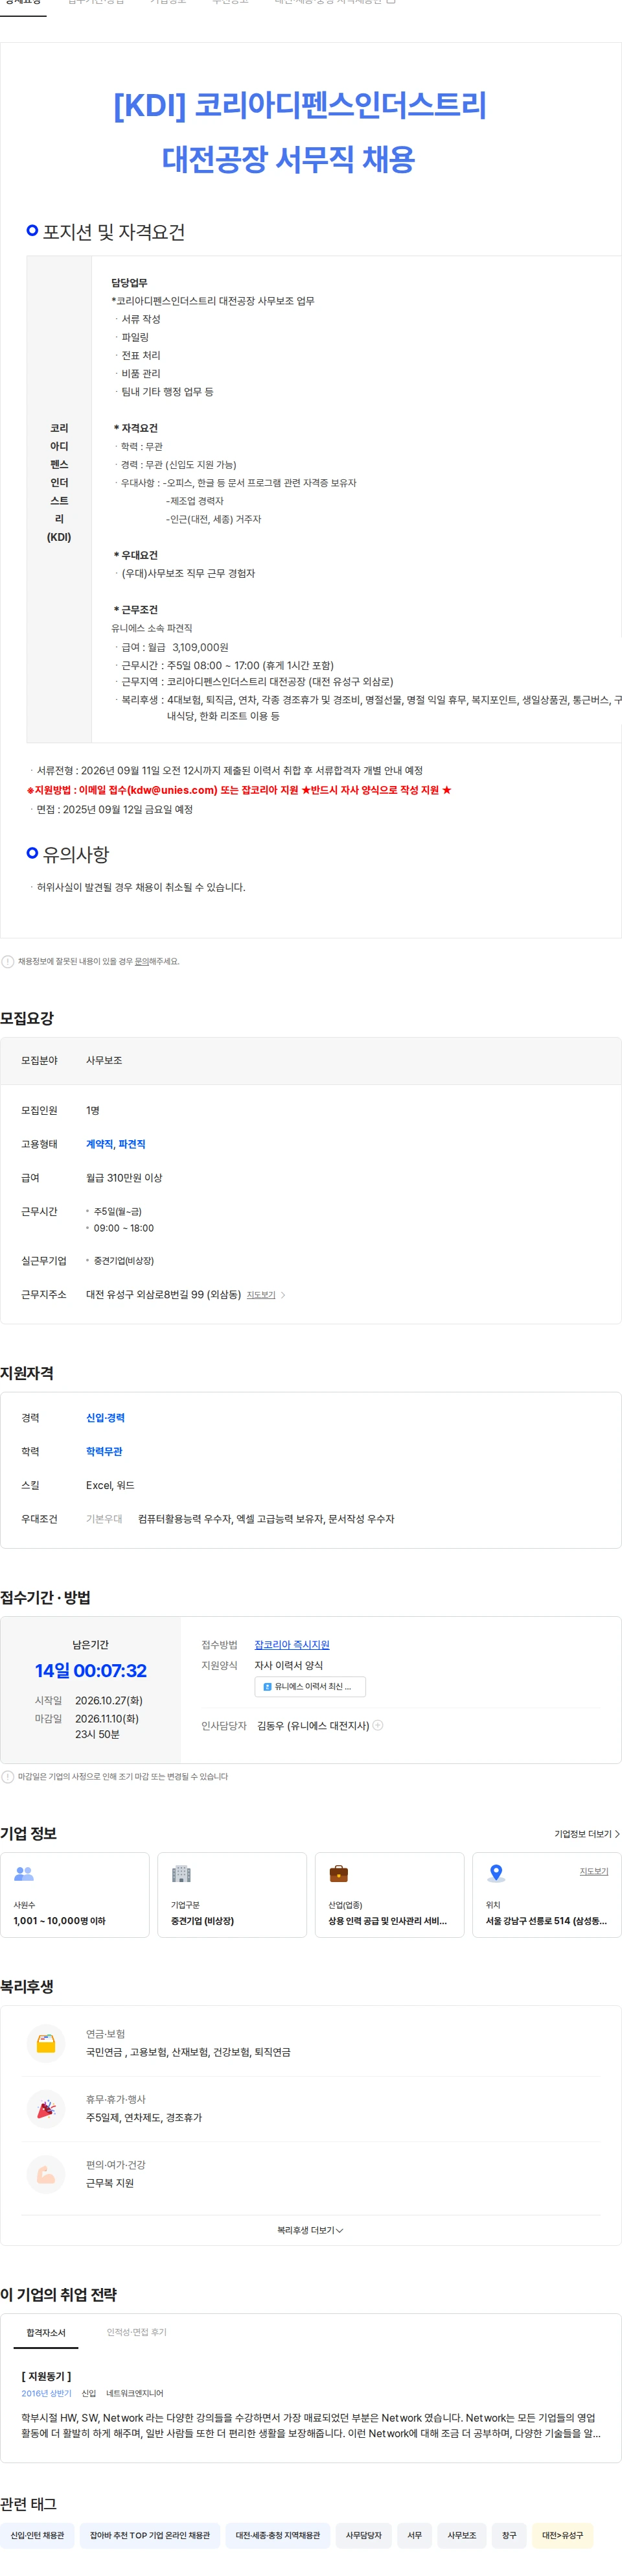Click the 휴무·휴가·행사 party icon
Viewport: 622px width, 2576px height.
[46, 2109]
